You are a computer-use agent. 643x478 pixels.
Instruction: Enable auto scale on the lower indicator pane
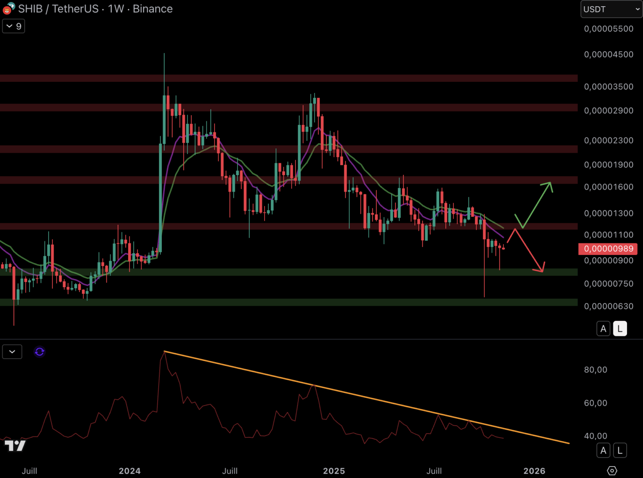[603, 451]
